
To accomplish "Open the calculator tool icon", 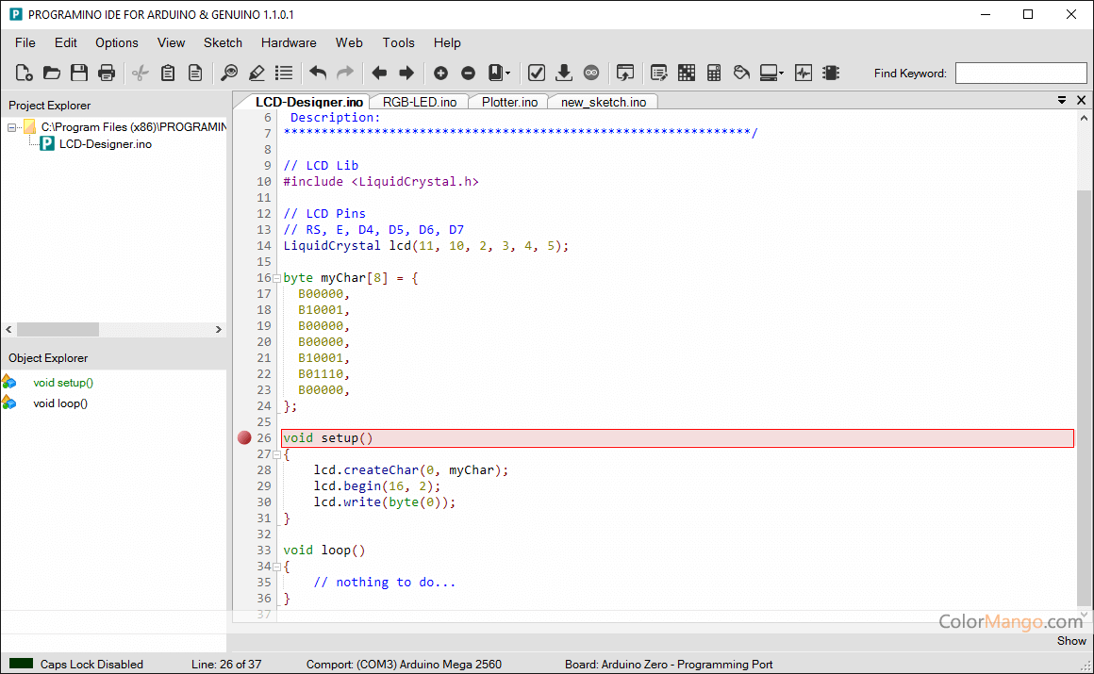I will 714,73.
